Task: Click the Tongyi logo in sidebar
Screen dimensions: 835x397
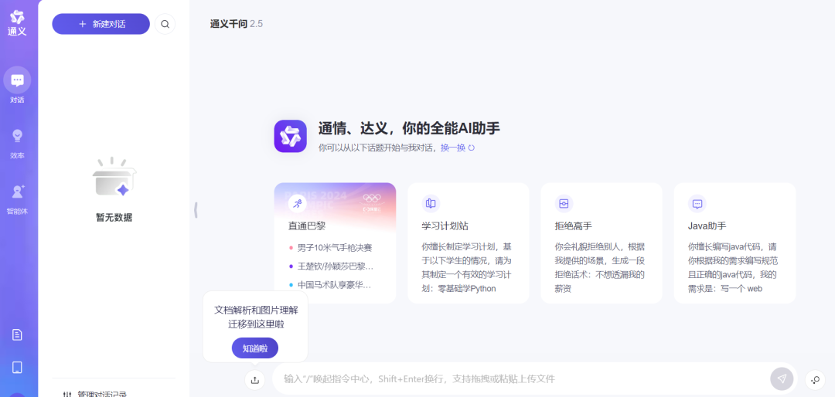Action: [x=17, y=23]
